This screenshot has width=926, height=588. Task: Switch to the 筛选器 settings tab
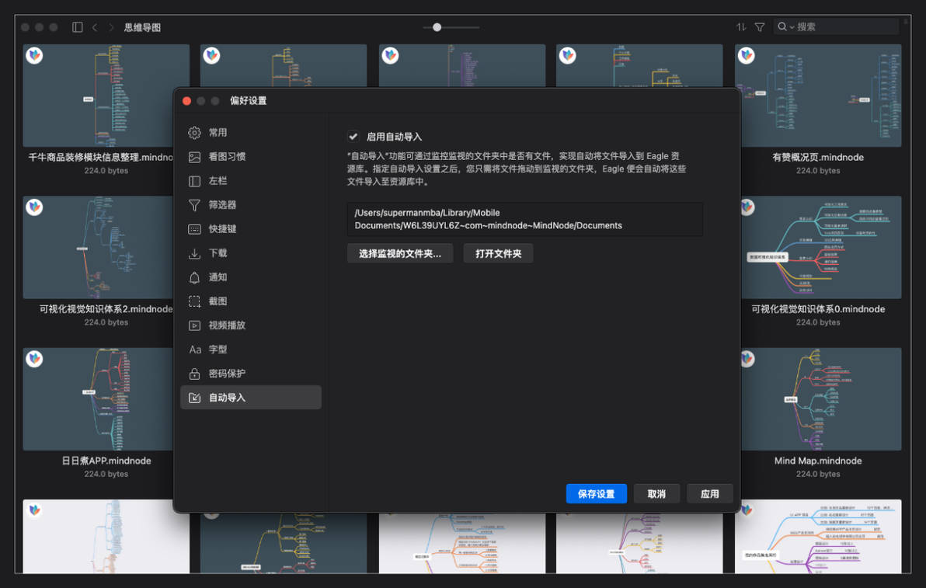[251, 205]
